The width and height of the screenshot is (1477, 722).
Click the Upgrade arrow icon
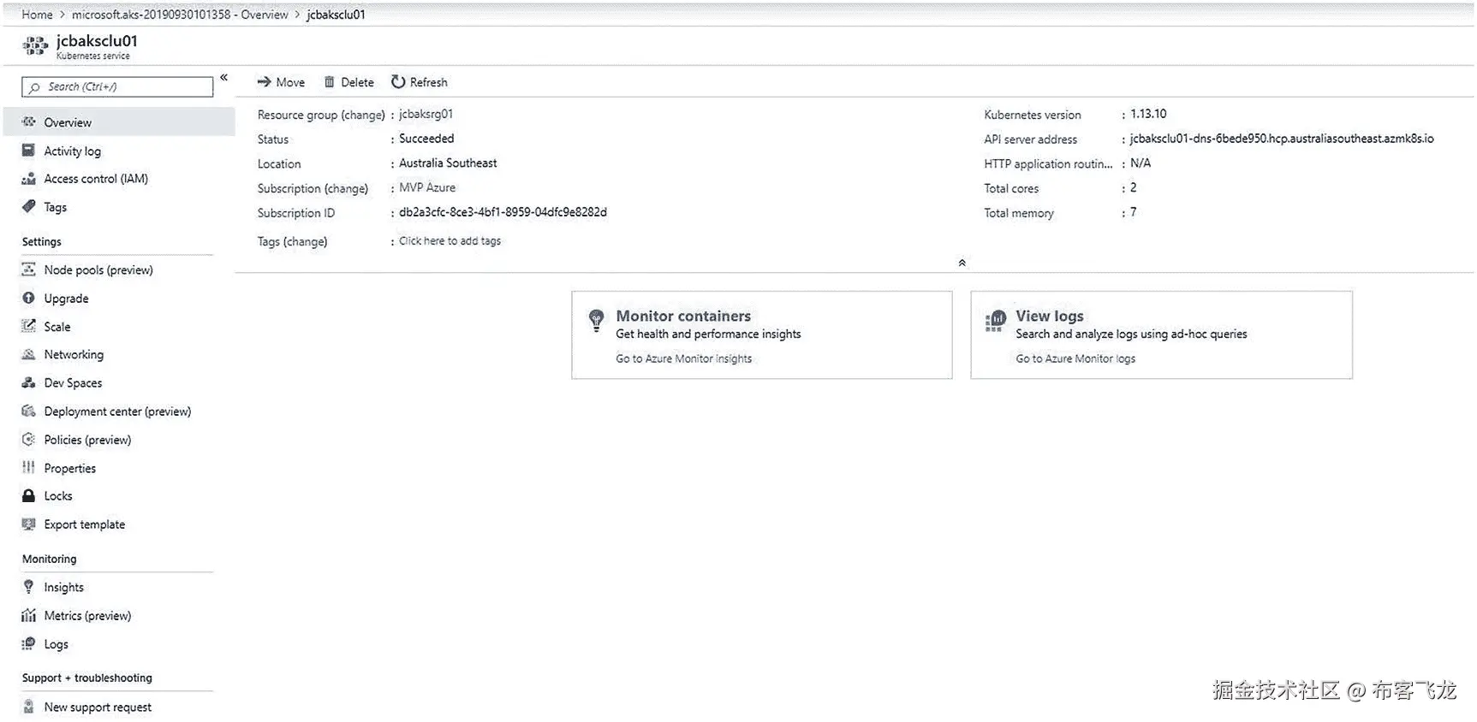point(28,298)
